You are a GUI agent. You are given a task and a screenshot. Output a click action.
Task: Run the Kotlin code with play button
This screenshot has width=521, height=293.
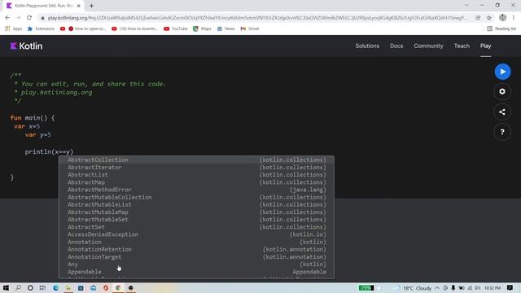pos(502,72)
